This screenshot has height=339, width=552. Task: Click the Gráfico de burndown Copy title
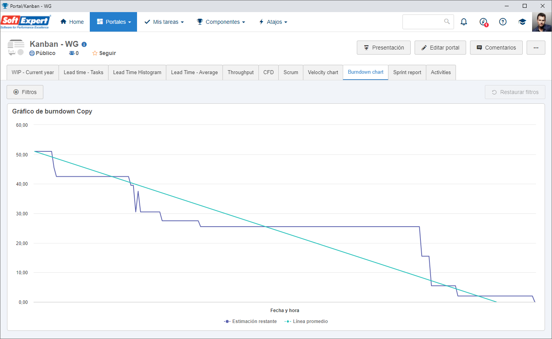(52, 111)
